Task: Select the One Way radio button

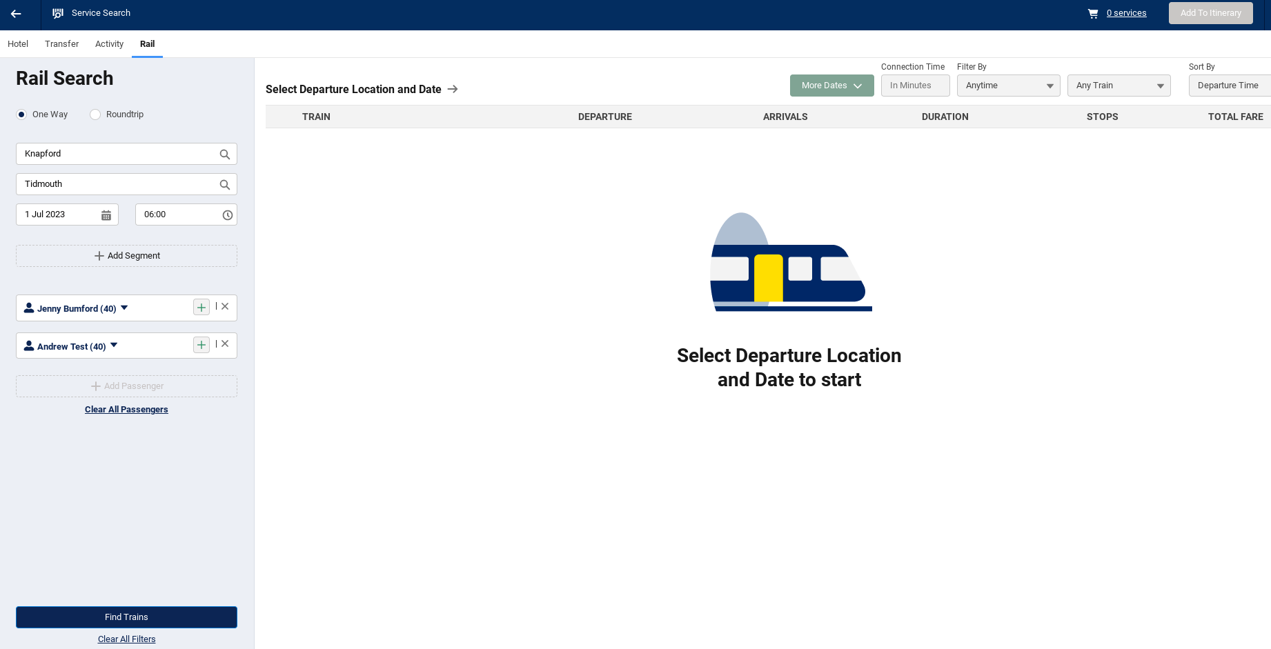Action: coord(22,114)
